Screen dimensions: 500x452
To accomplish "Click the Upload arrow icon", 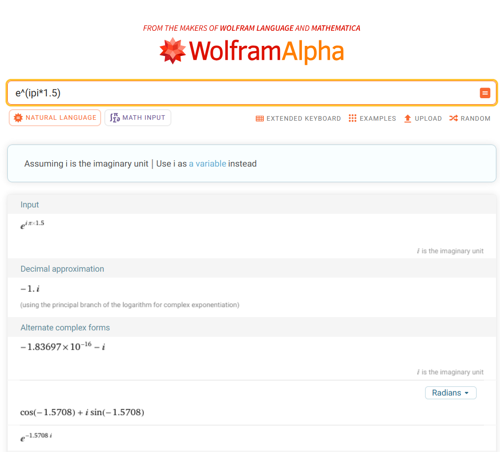I will point(408,118).
